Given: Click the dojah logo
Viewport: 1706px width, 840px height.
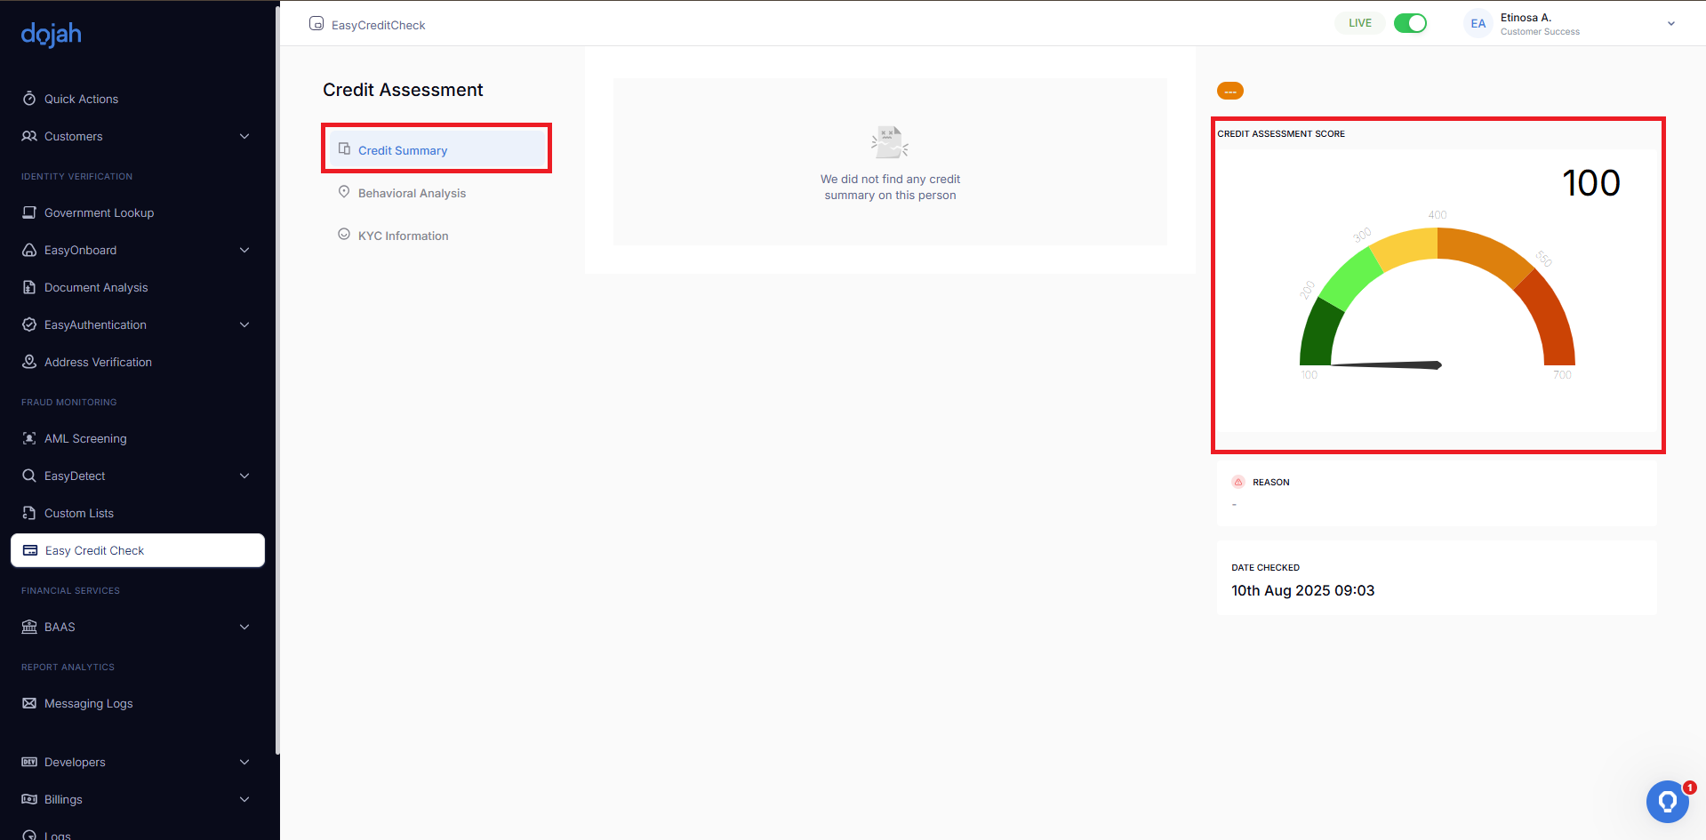Looking at the screenshot, I should tap(52, 34).
